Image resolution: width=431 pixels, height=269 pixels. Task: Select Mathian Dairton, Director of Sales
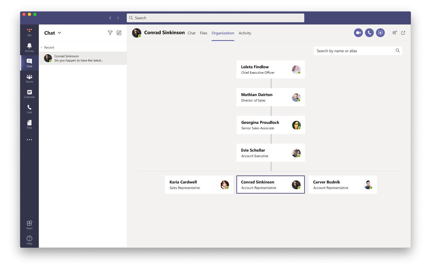[270, 97]
